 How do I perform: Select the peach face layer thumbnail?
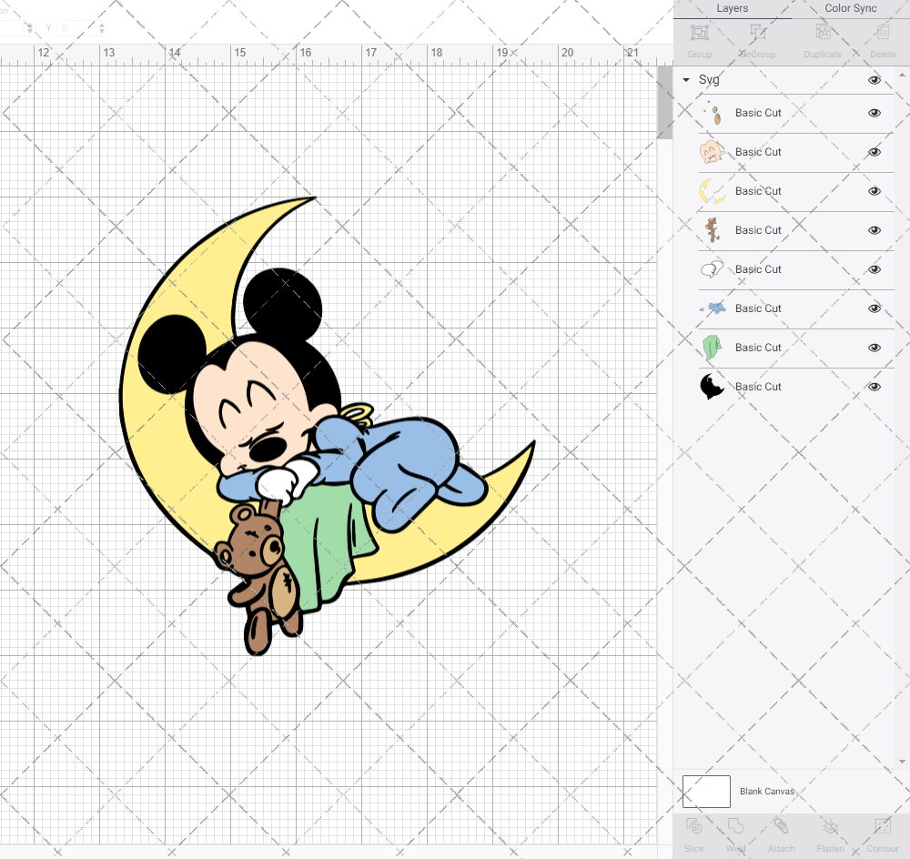pos(713,152)
